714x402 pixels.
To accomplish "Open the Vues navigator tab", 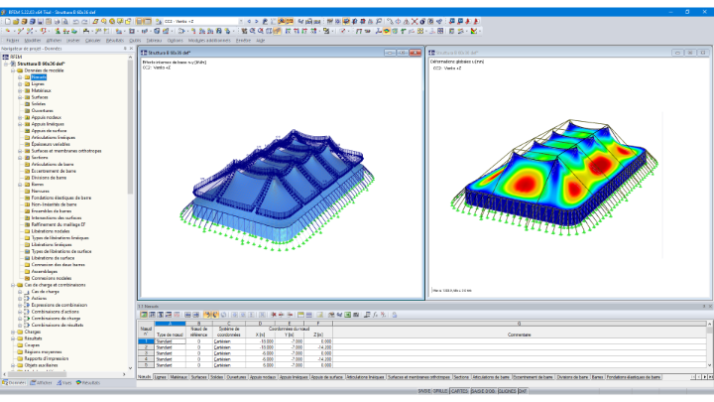I will point(64,383).
